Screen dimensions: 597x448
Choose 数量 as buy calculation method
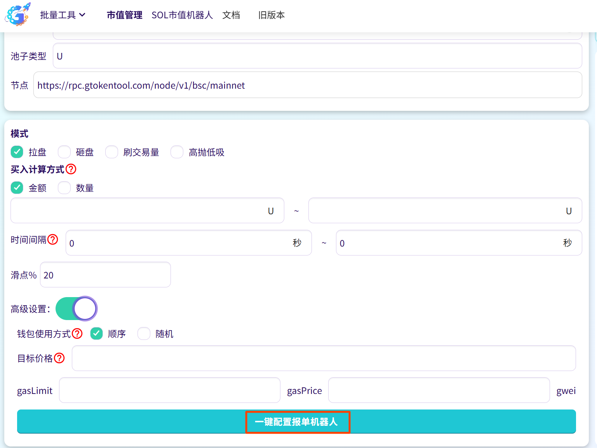point(64,188)
